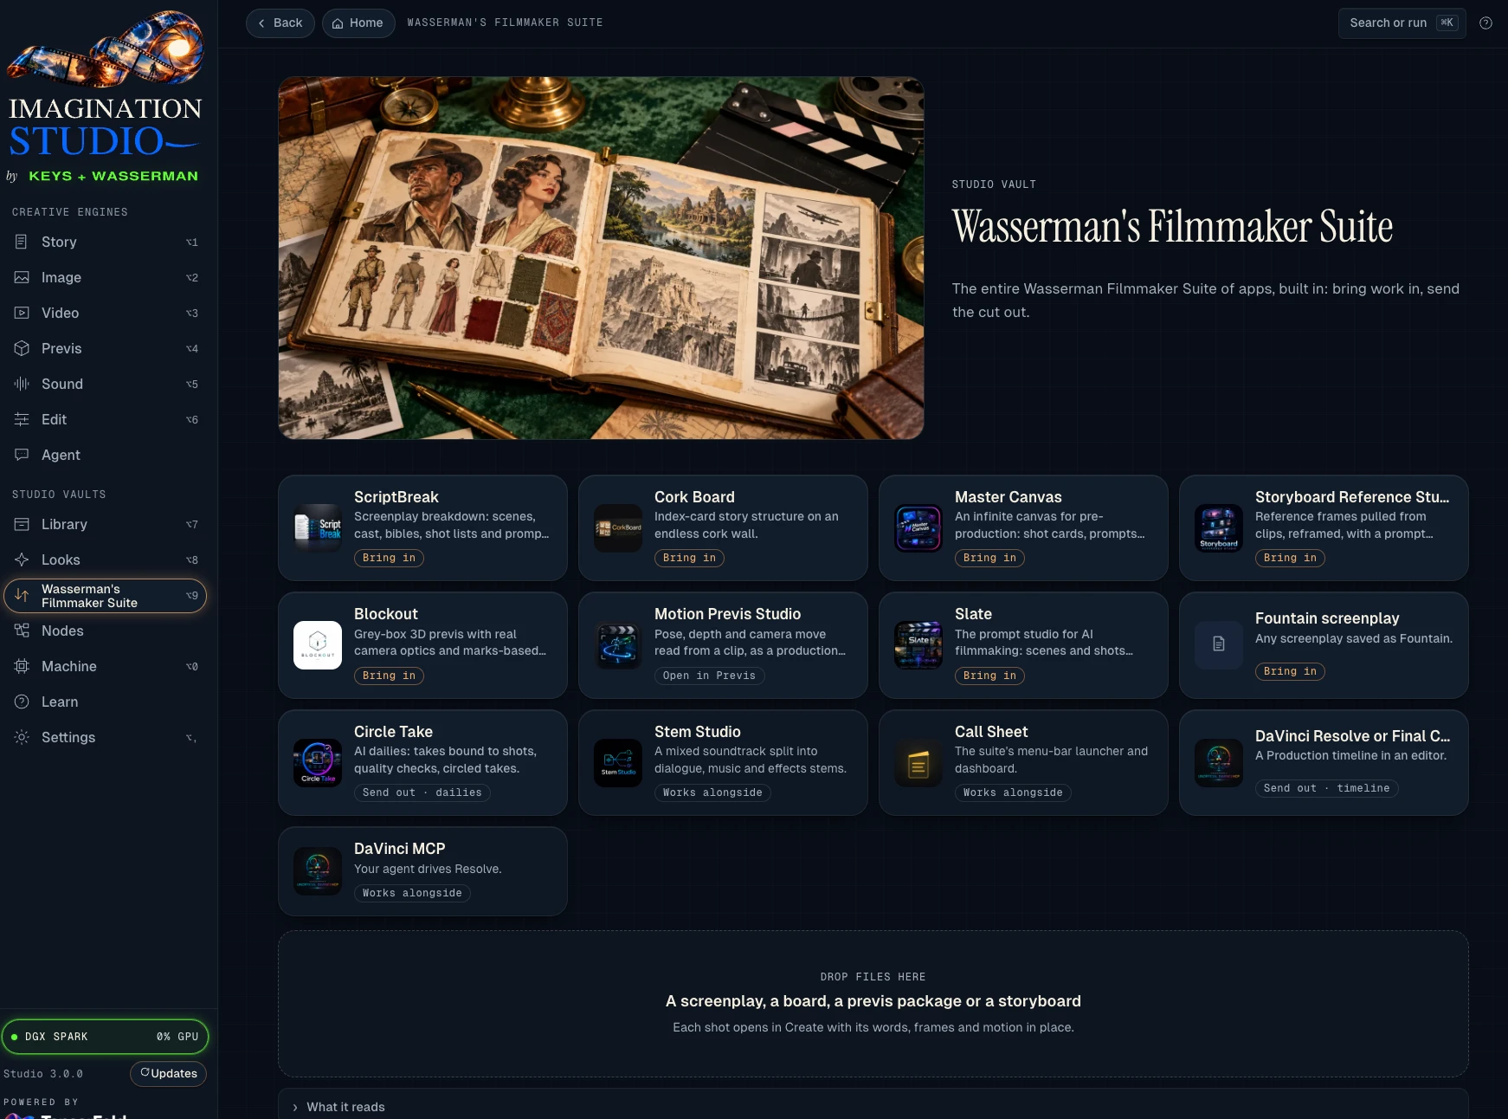Click the Imagination Studio logo
1508x1119 pixels.
(105, 97)
